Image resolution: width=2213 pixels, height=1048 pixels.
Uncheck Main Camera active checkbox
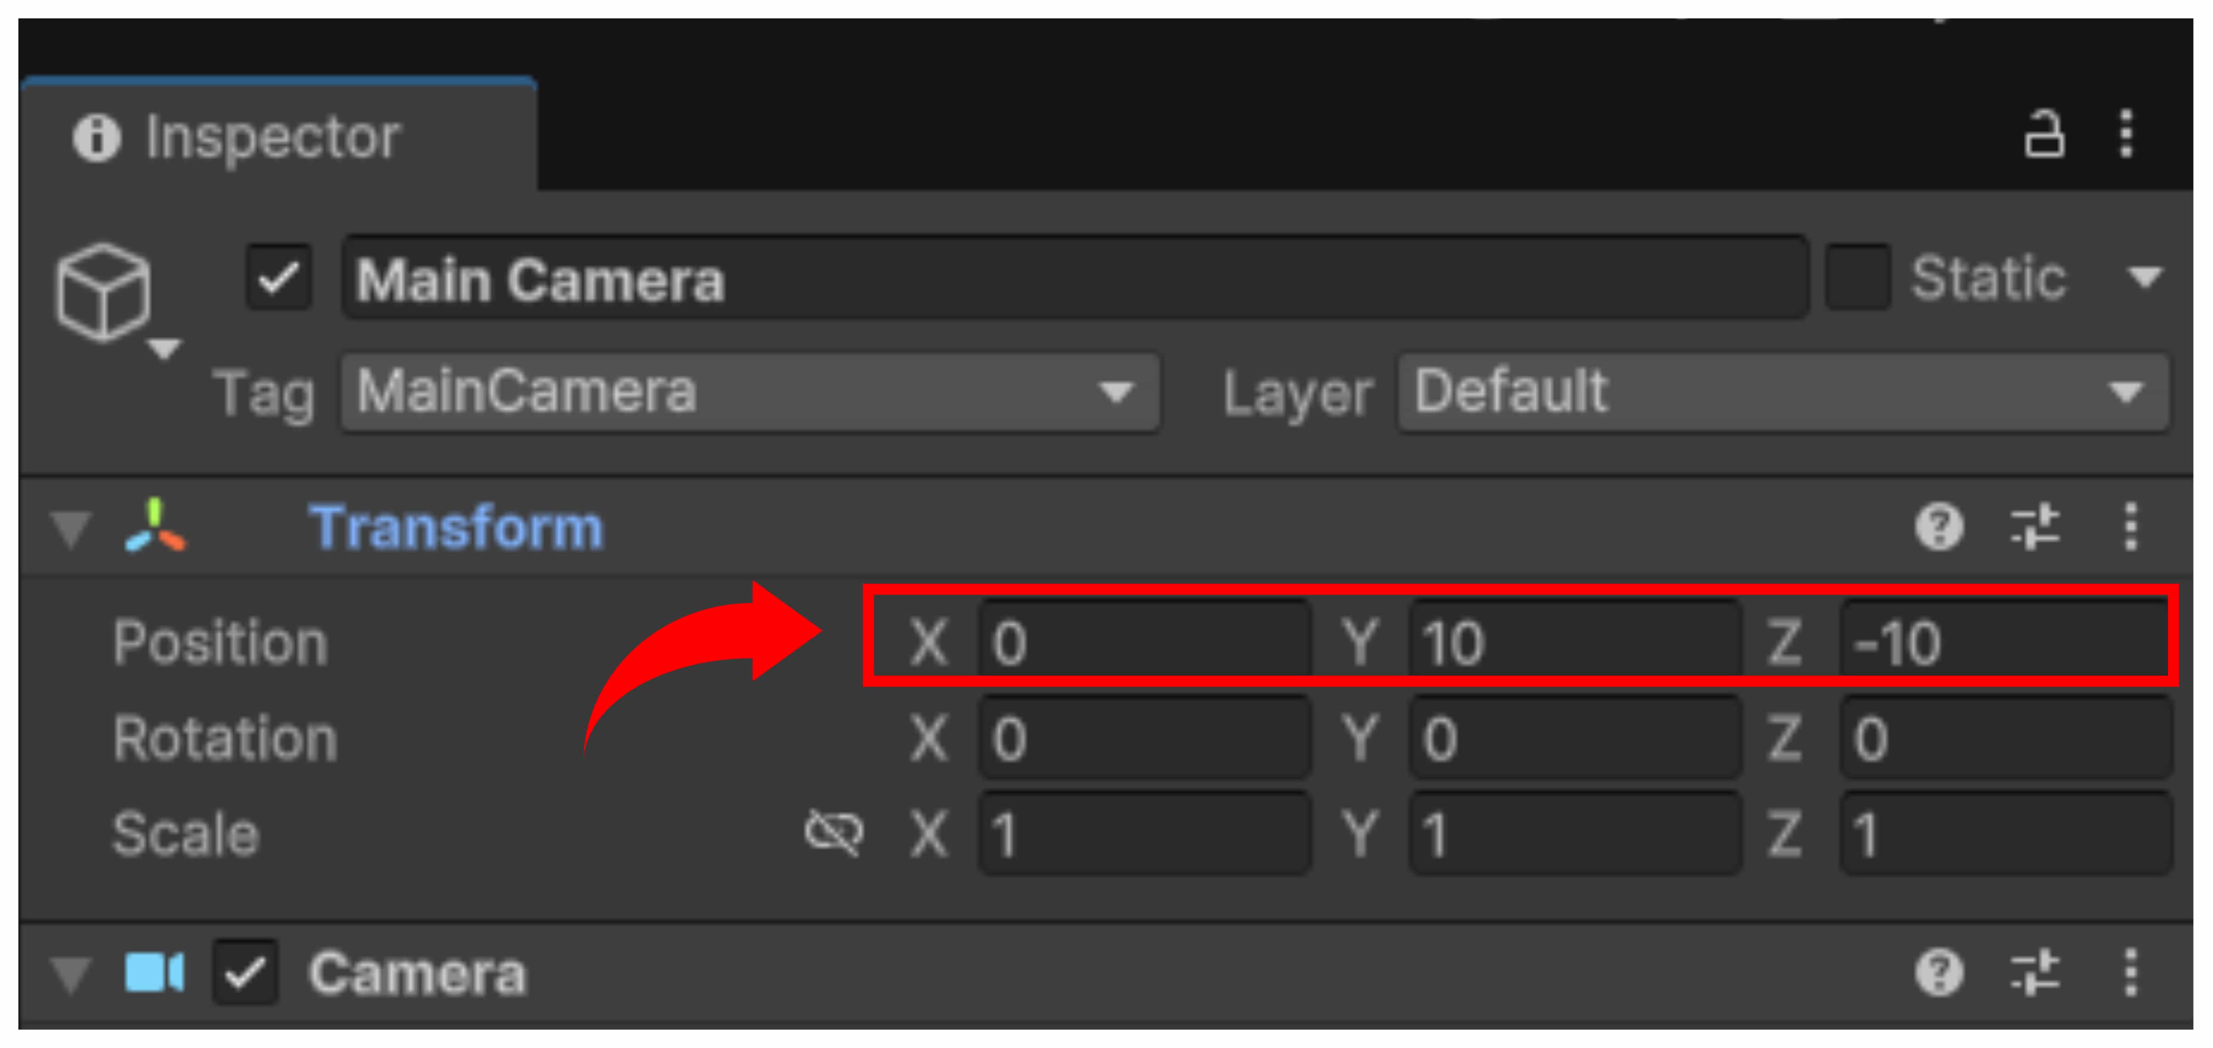[x=278, y=278]
